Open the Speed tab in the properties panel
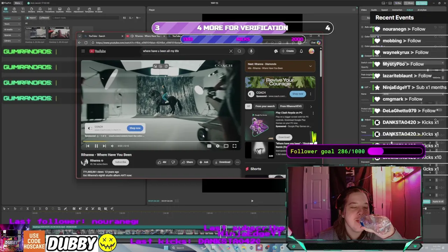448x252 pixels. 384,10
